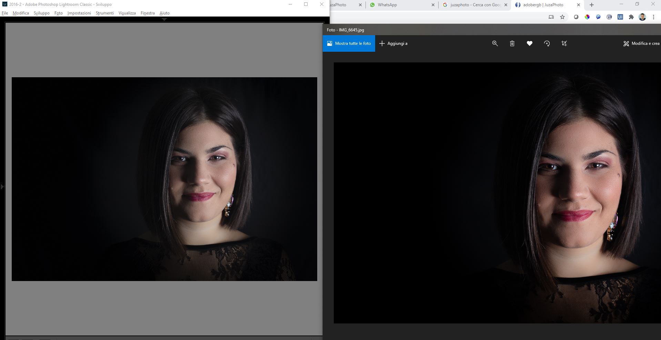The width and height of the screenshot is (661, 340).
Task: Open the Sviluppo menu in Lightroom
Action: tap(42, 13)
